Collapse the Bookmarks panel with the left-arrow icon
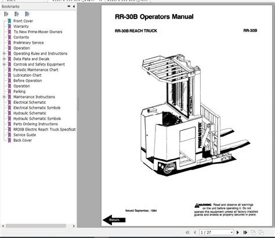275x238 pixels. point(74,6)
